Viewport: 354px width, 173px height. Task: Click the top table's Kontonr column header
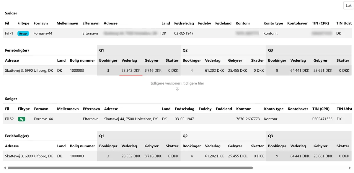click(243, 23)
